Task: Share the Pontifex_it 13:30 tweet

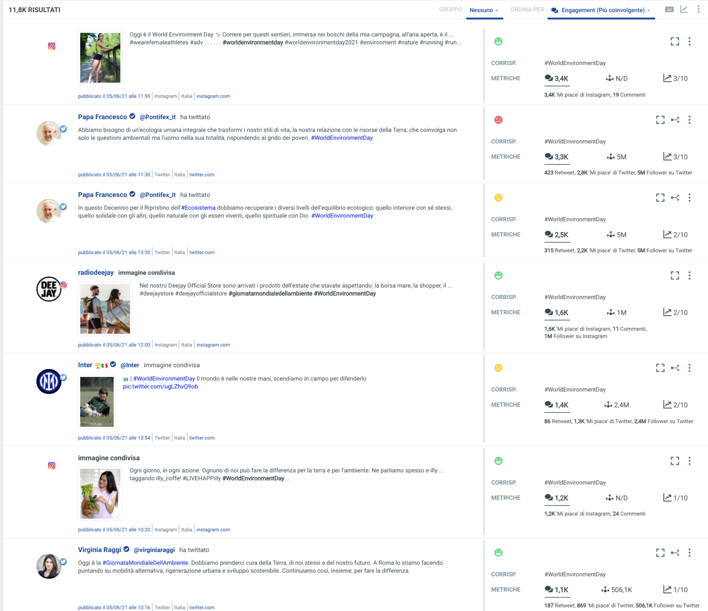Action: tap(675, 198)
